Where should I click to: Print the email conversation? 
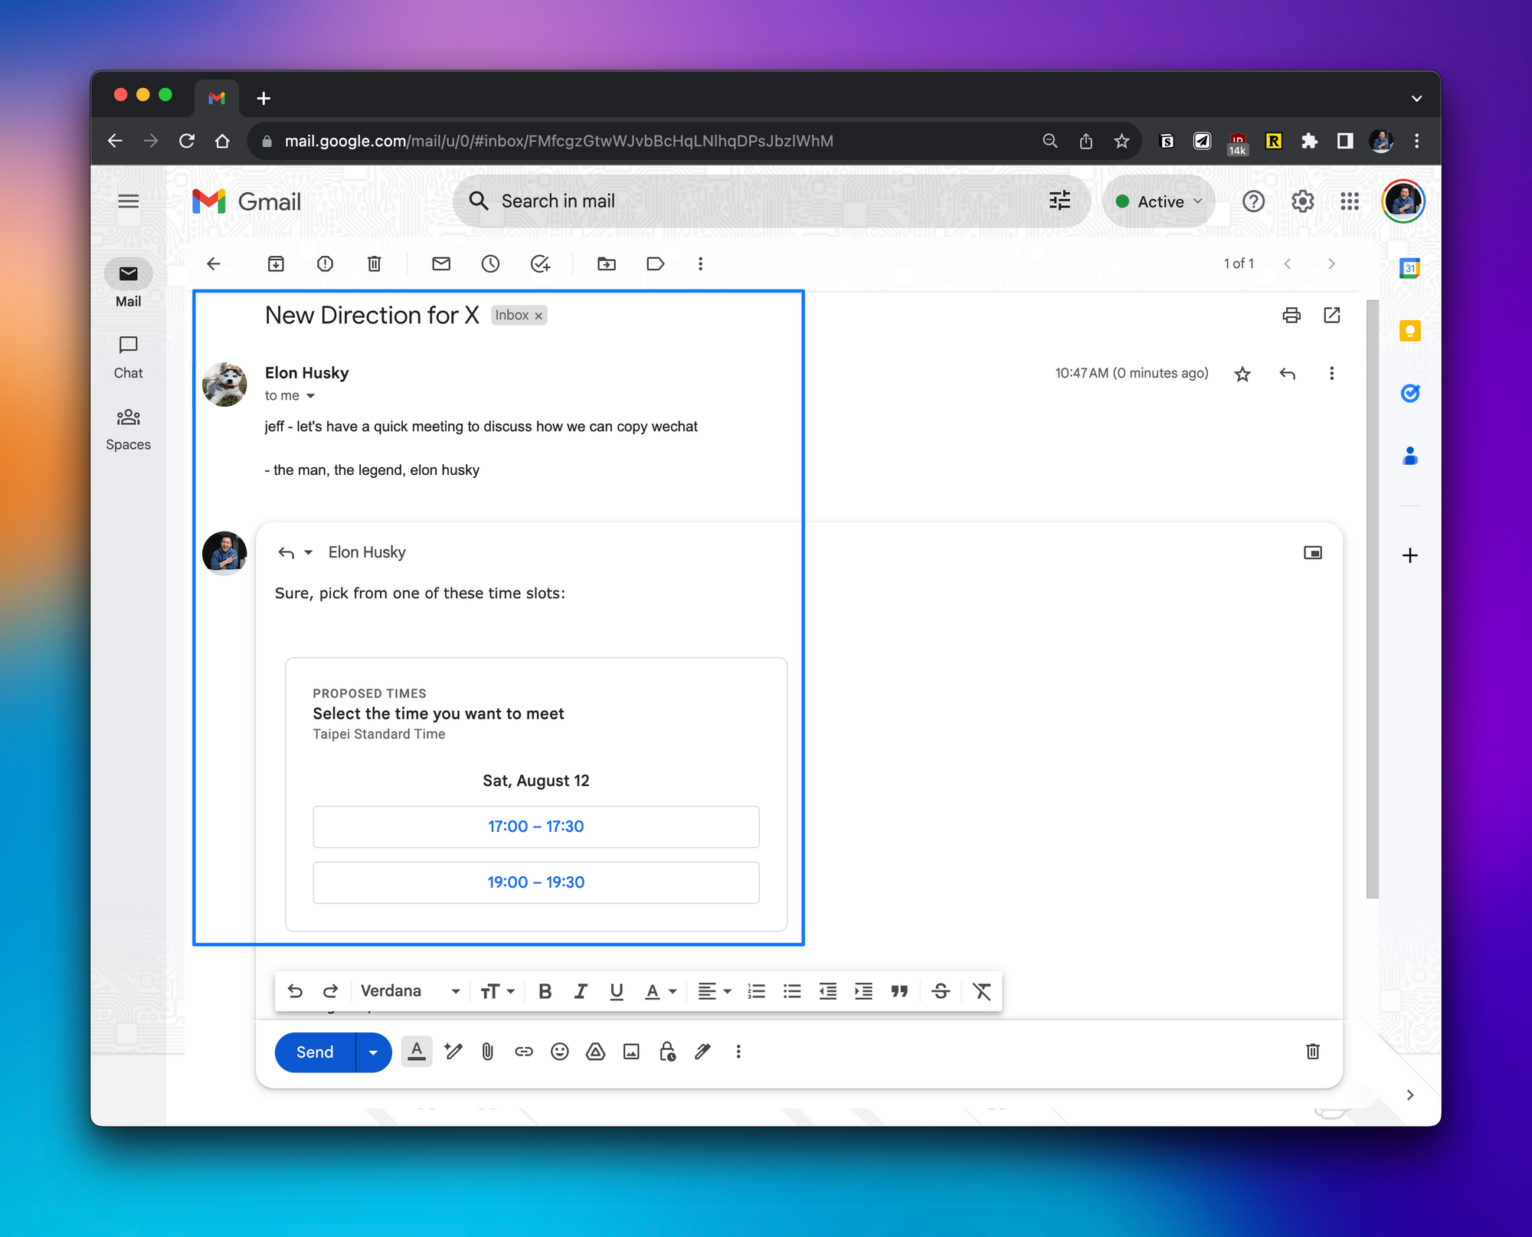(x=1291, y=315)
